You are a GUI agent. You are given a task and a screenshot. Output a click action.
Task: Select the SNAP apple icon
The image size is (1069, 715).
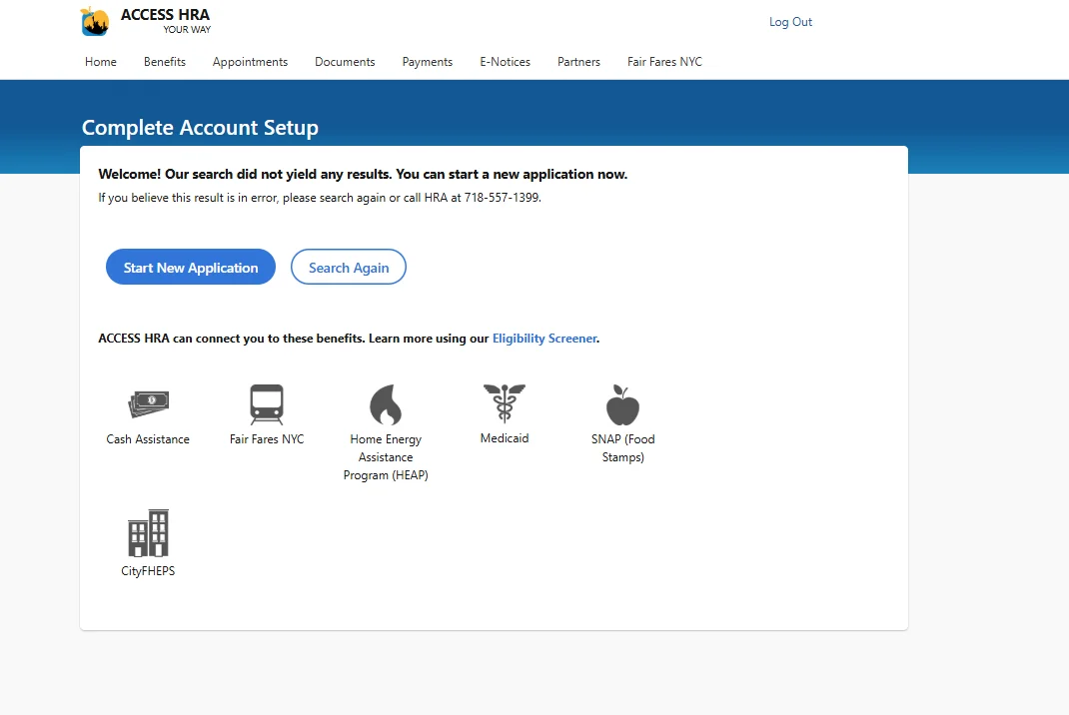(x=622, y=404)
